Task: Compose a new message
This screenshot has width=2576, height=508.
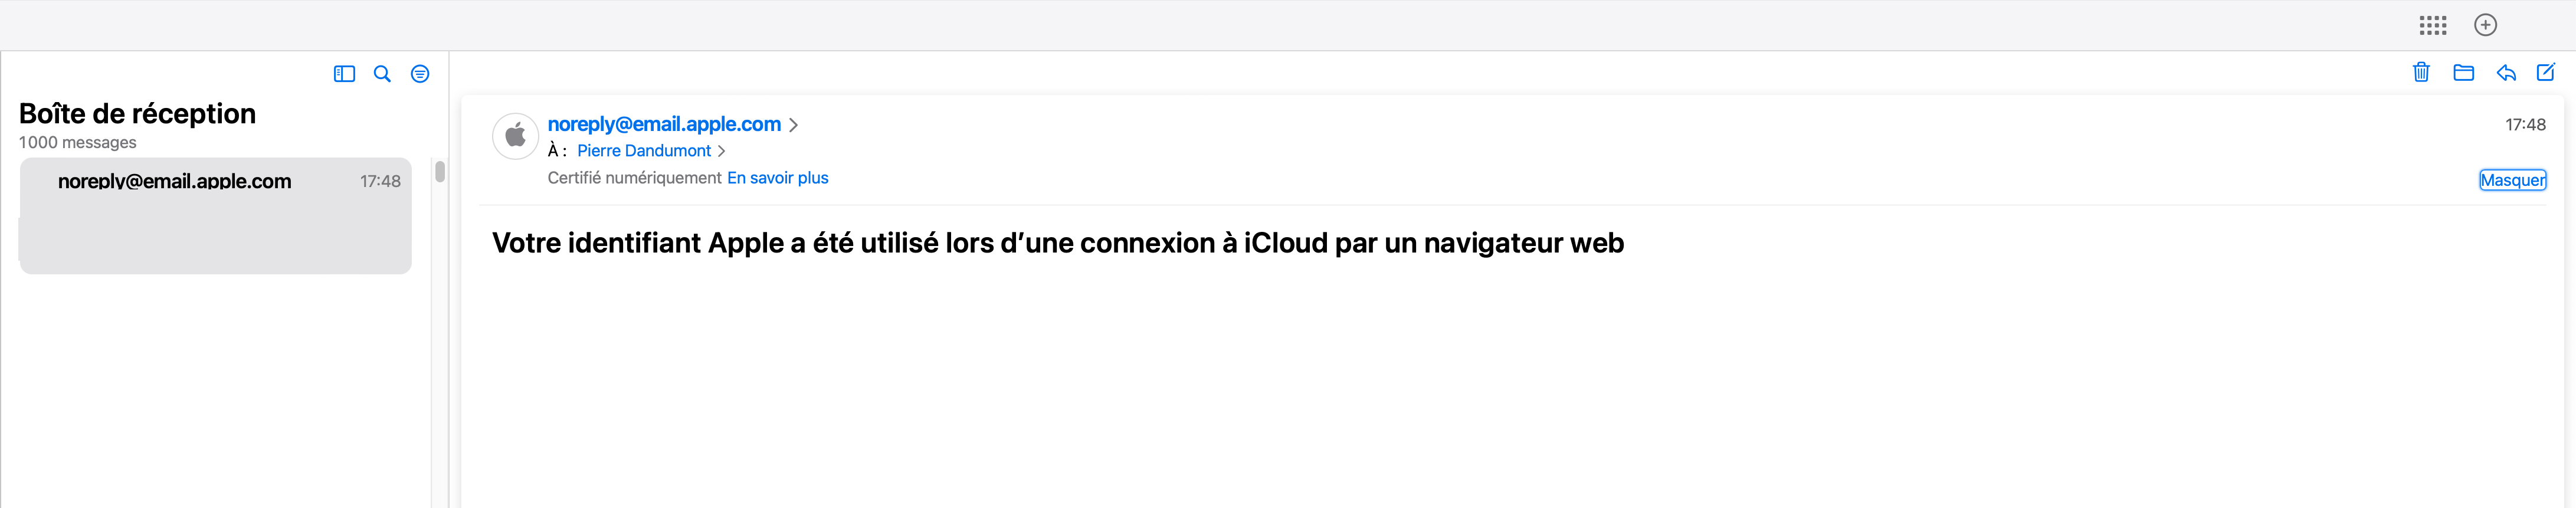Action: [2546, 72]
